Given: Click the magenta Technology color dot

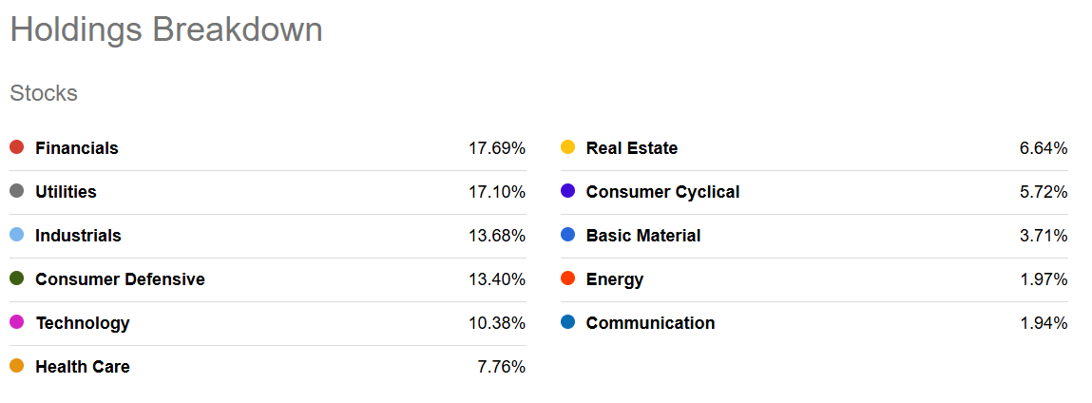Looking at the screenshot, I should (x=16, y=322).
